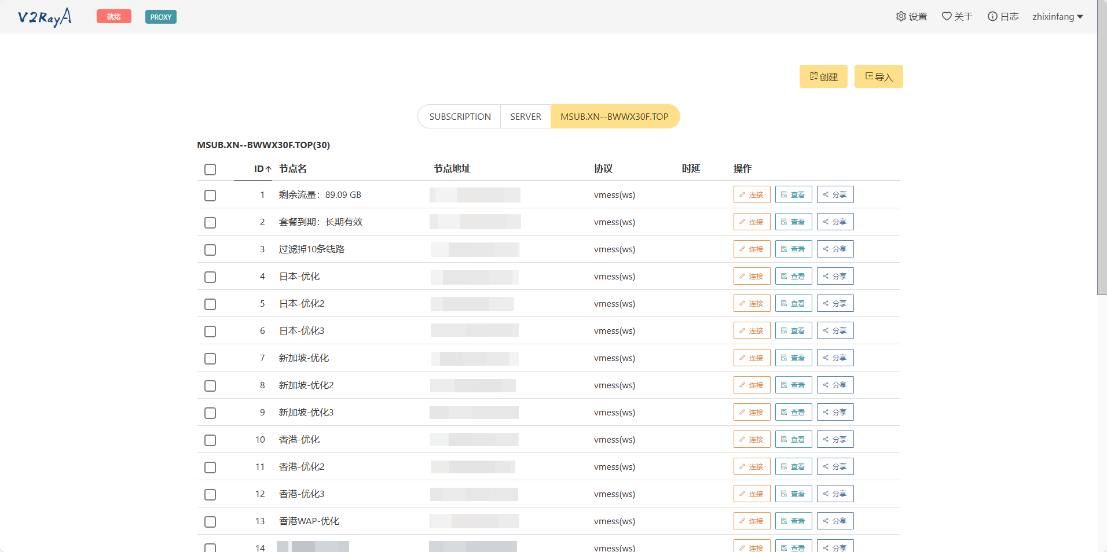
Task: Select the checkbox for 新加坡-优化3
Action: 210,413
